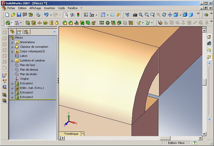
Task: Open the Outils menu
Action: (x=61, y=8)
